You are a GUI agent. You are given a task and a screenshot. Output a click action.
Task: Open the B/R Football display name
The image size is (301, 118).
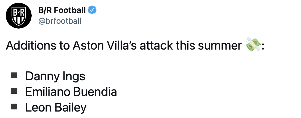coord(62,11)
